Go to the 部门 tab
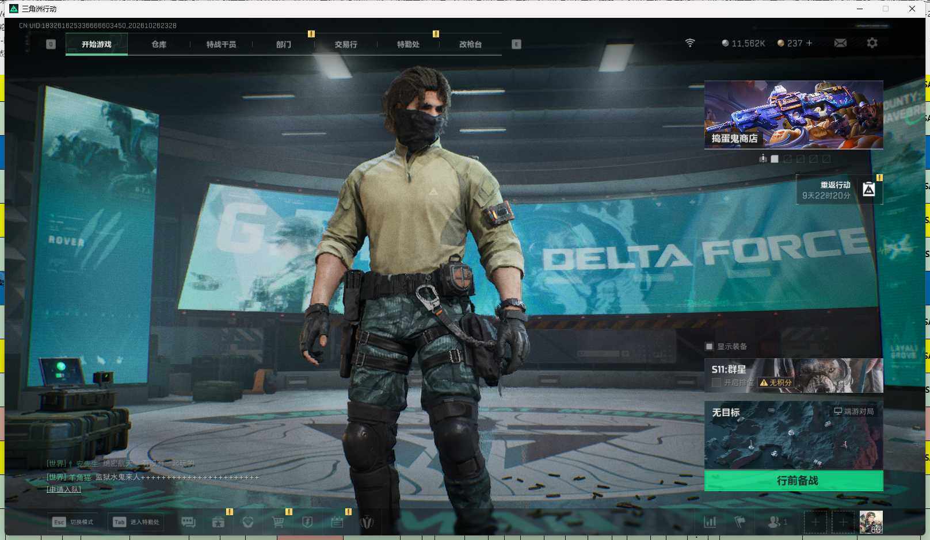930x540 pixels. click(283, 44)
